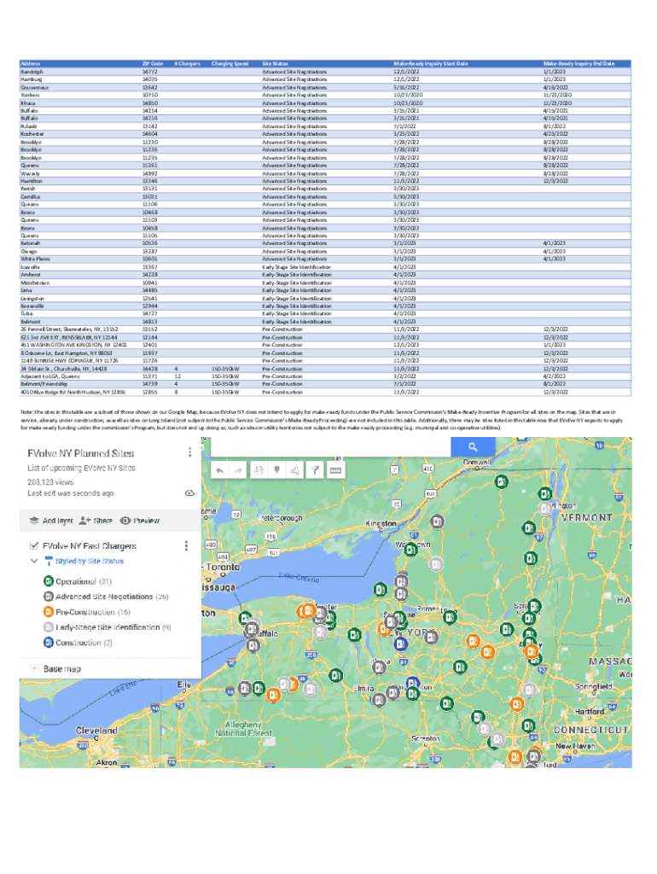Image resolution: width=657 pixels, height=874 pixels.
Task: Uncheck EVolve NY Fast Chargers layer checkbox
Action: pyautogui.click(x=33, y=545)
